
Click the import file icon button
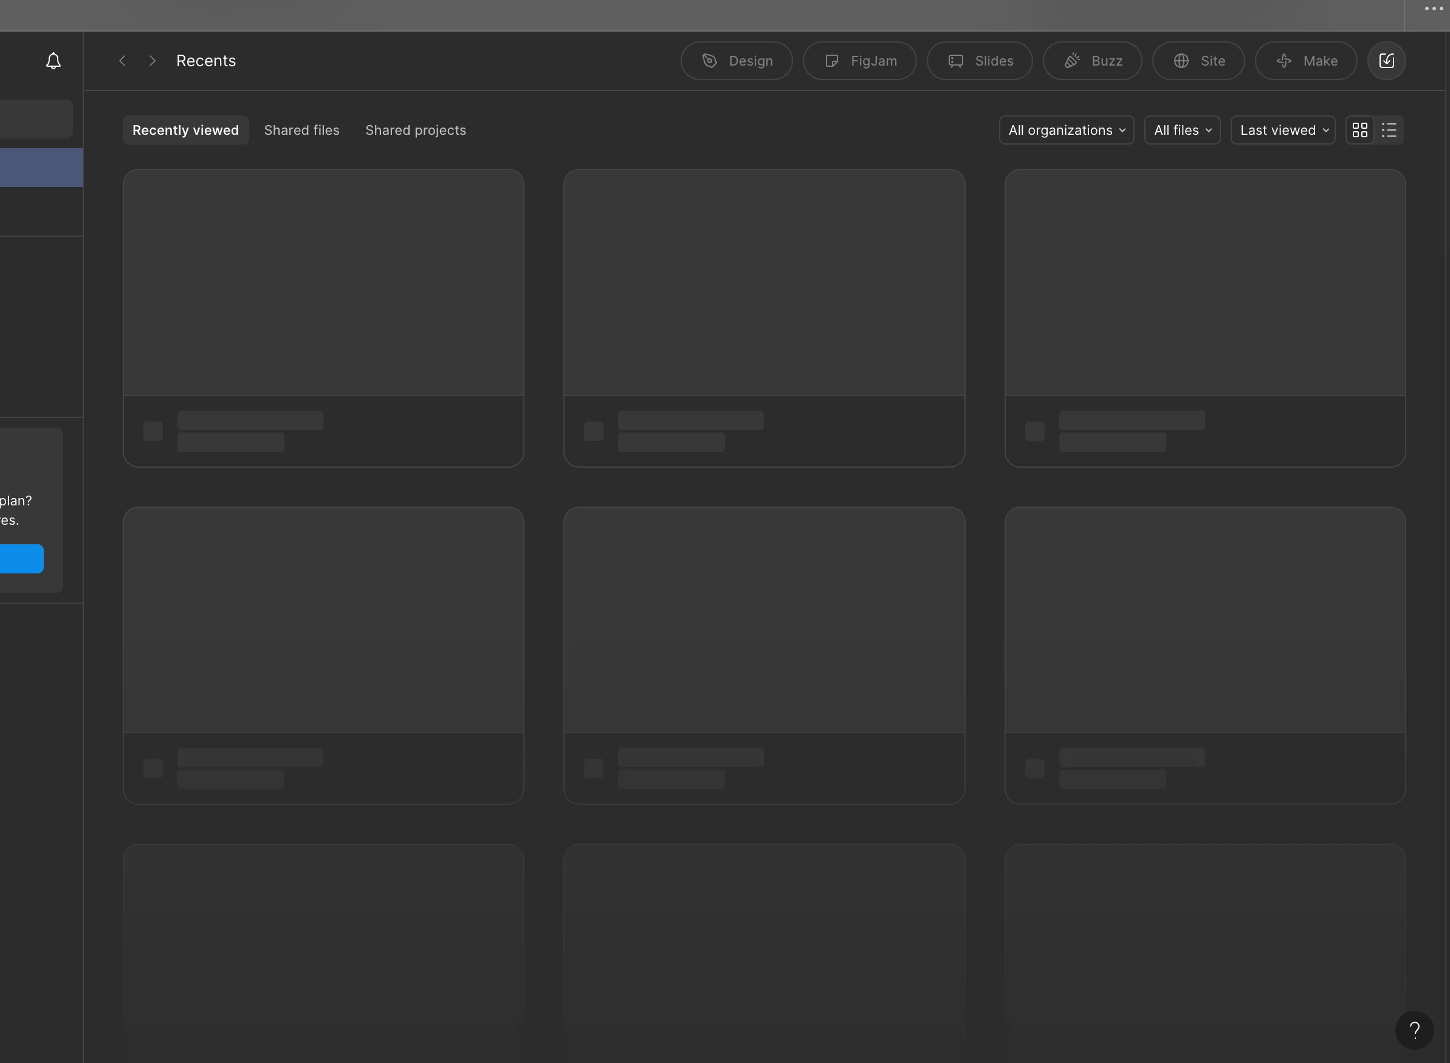click(x=1386, y=61)
